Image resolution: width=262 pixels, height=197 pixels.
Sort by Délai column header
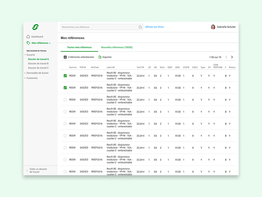(162, 67)
